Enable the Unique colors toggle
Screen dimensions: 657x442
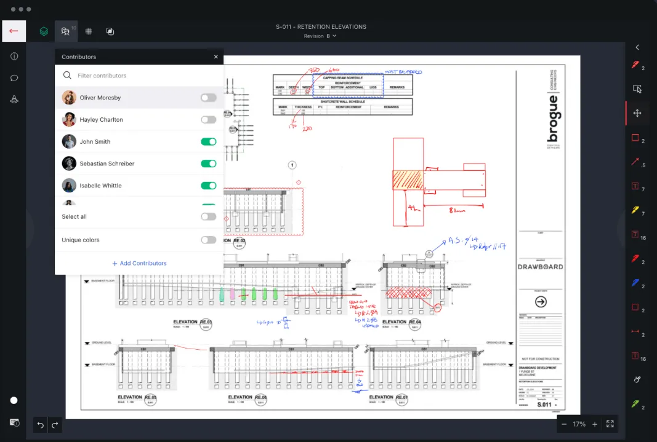(208, 240)
